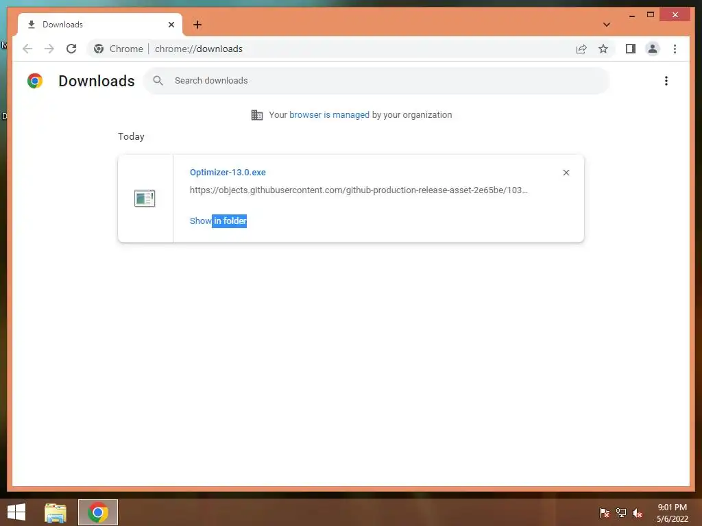Click the 'Downloads' page heading
This screenshot has height=526, width=702.
[x=97, y=81]
